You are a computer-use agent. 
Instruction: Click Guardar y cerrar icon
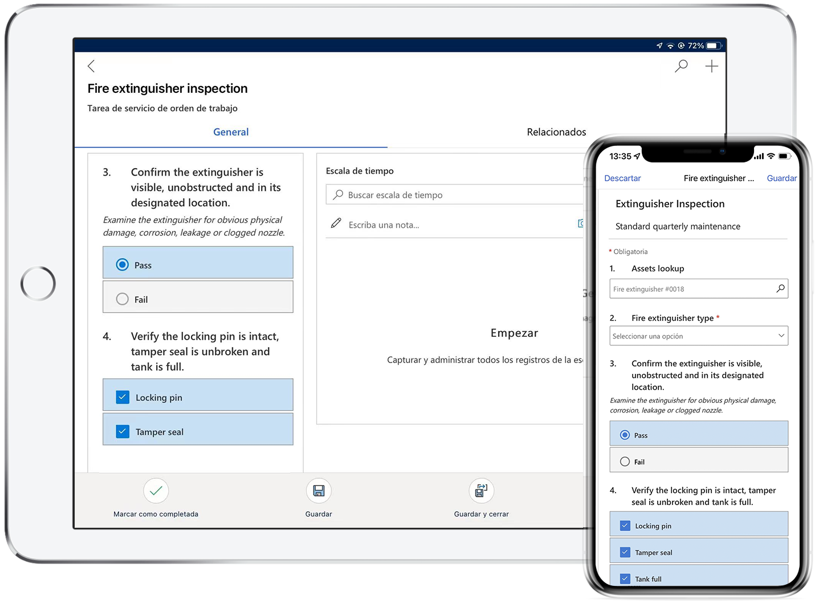click(x=482, y=491)
